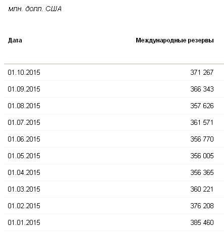Image resolution: width=224 pixels, height=232 pixels.
Task: Click the date 01.05.2015
Action: tap(24, 156)
